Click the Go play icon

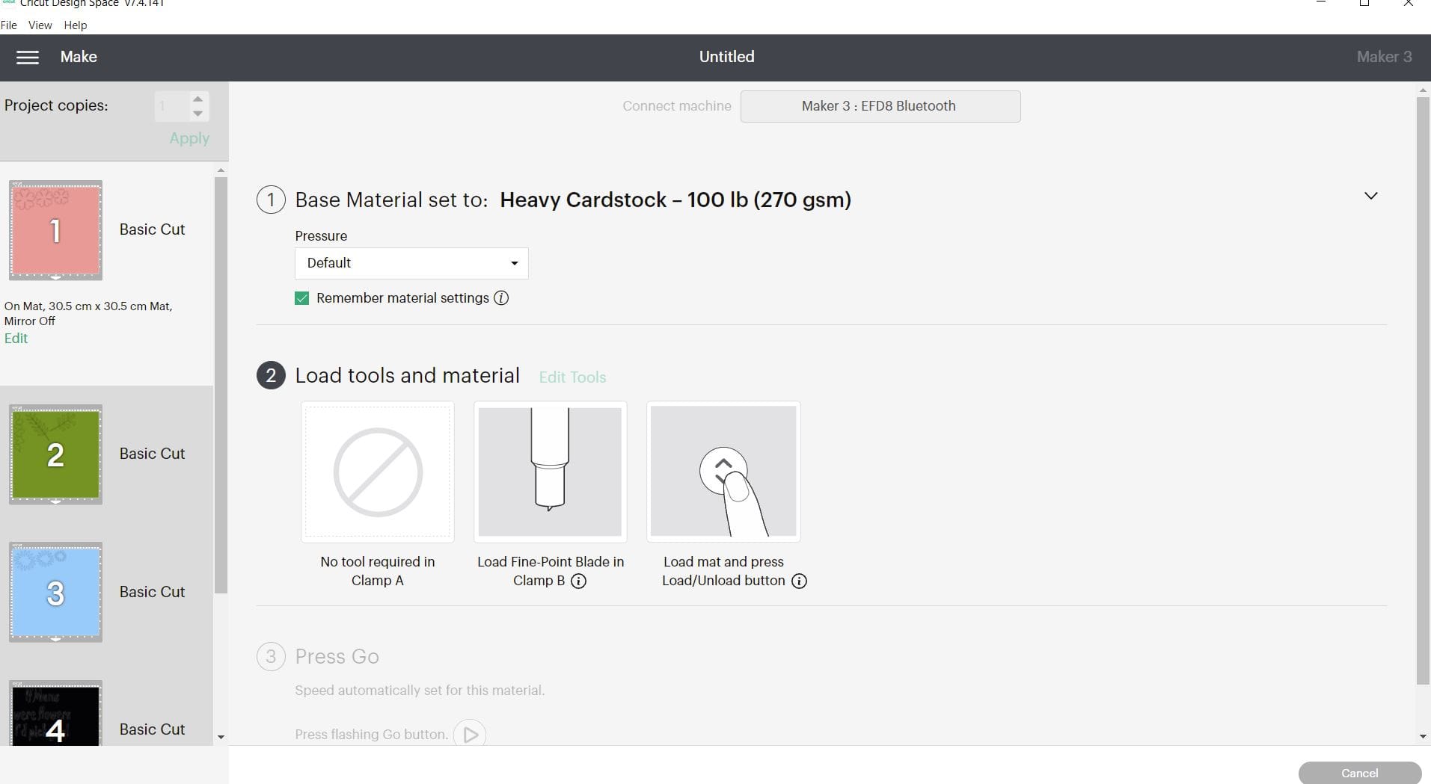(x=470, y=735)
